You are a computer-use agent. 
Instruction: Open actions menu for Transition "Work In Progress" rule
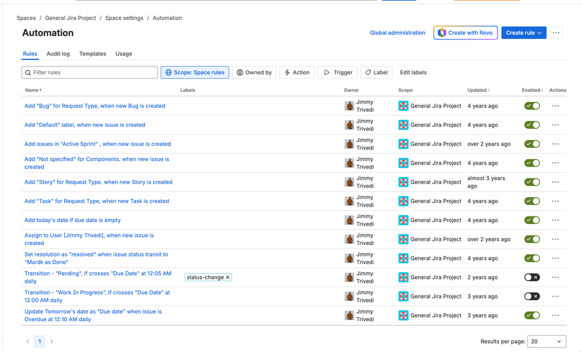point(555,296)
